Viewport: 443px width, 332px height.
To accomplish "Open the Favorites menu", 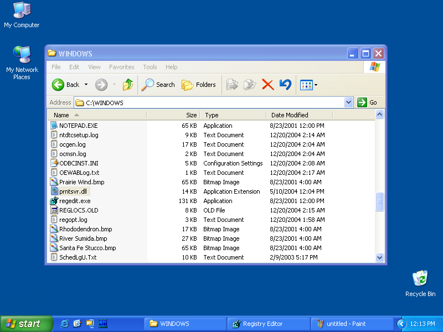I will pyautogui.click(x=122, y=67).
